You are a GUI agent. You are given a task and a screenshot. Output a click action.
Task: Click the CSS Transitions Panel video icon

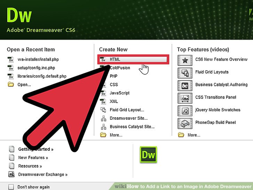[x=185, y=97]
